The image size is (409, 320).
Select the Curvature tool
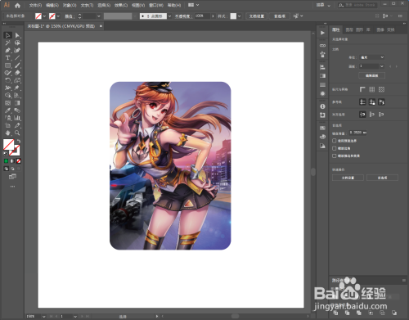[x=17, y=50]
